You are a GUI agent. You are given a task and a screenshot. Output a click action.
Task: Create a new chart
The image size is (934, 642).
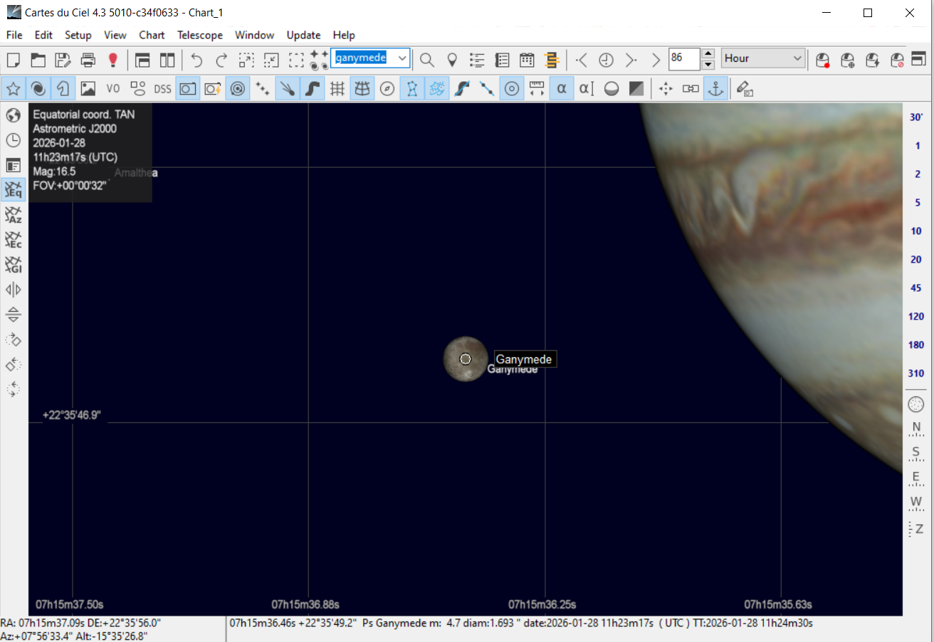13,60
